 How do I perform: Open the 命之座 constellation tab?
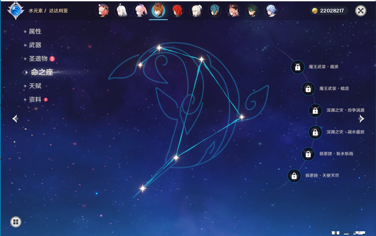[x=42, y=72]
